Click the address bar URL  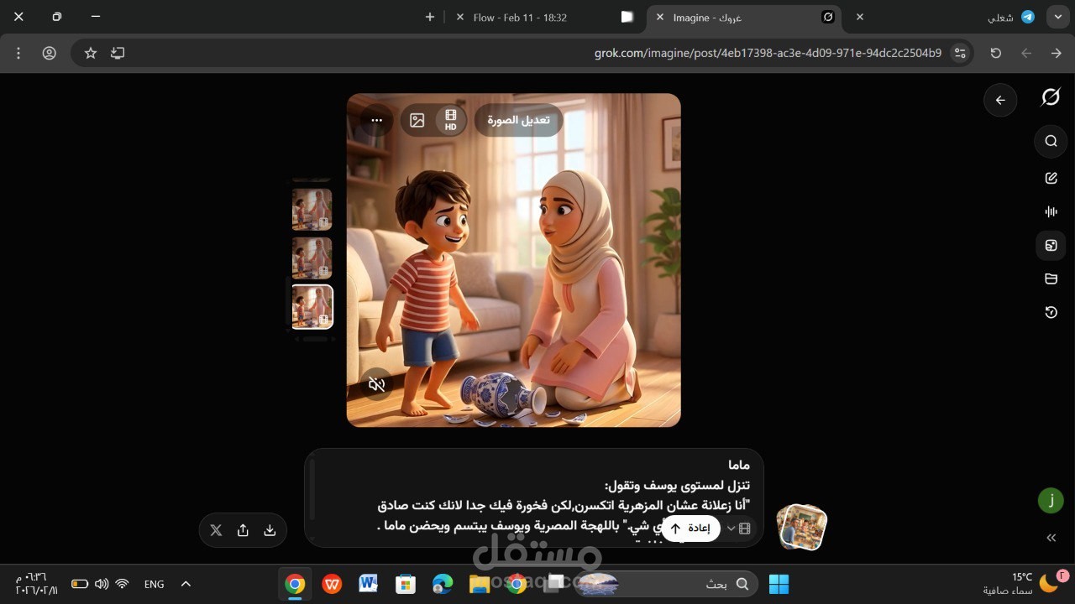tap(768, 53)
